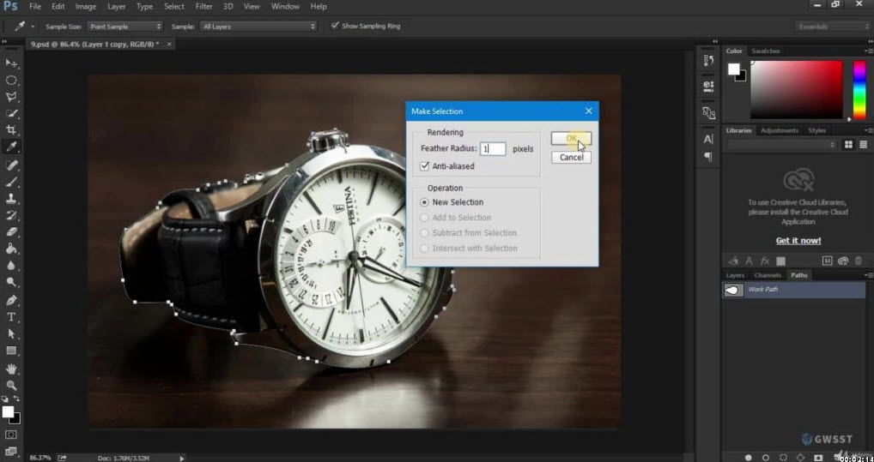
Task: Select Subtract from Selection radio option
Action: pos(425,232)
